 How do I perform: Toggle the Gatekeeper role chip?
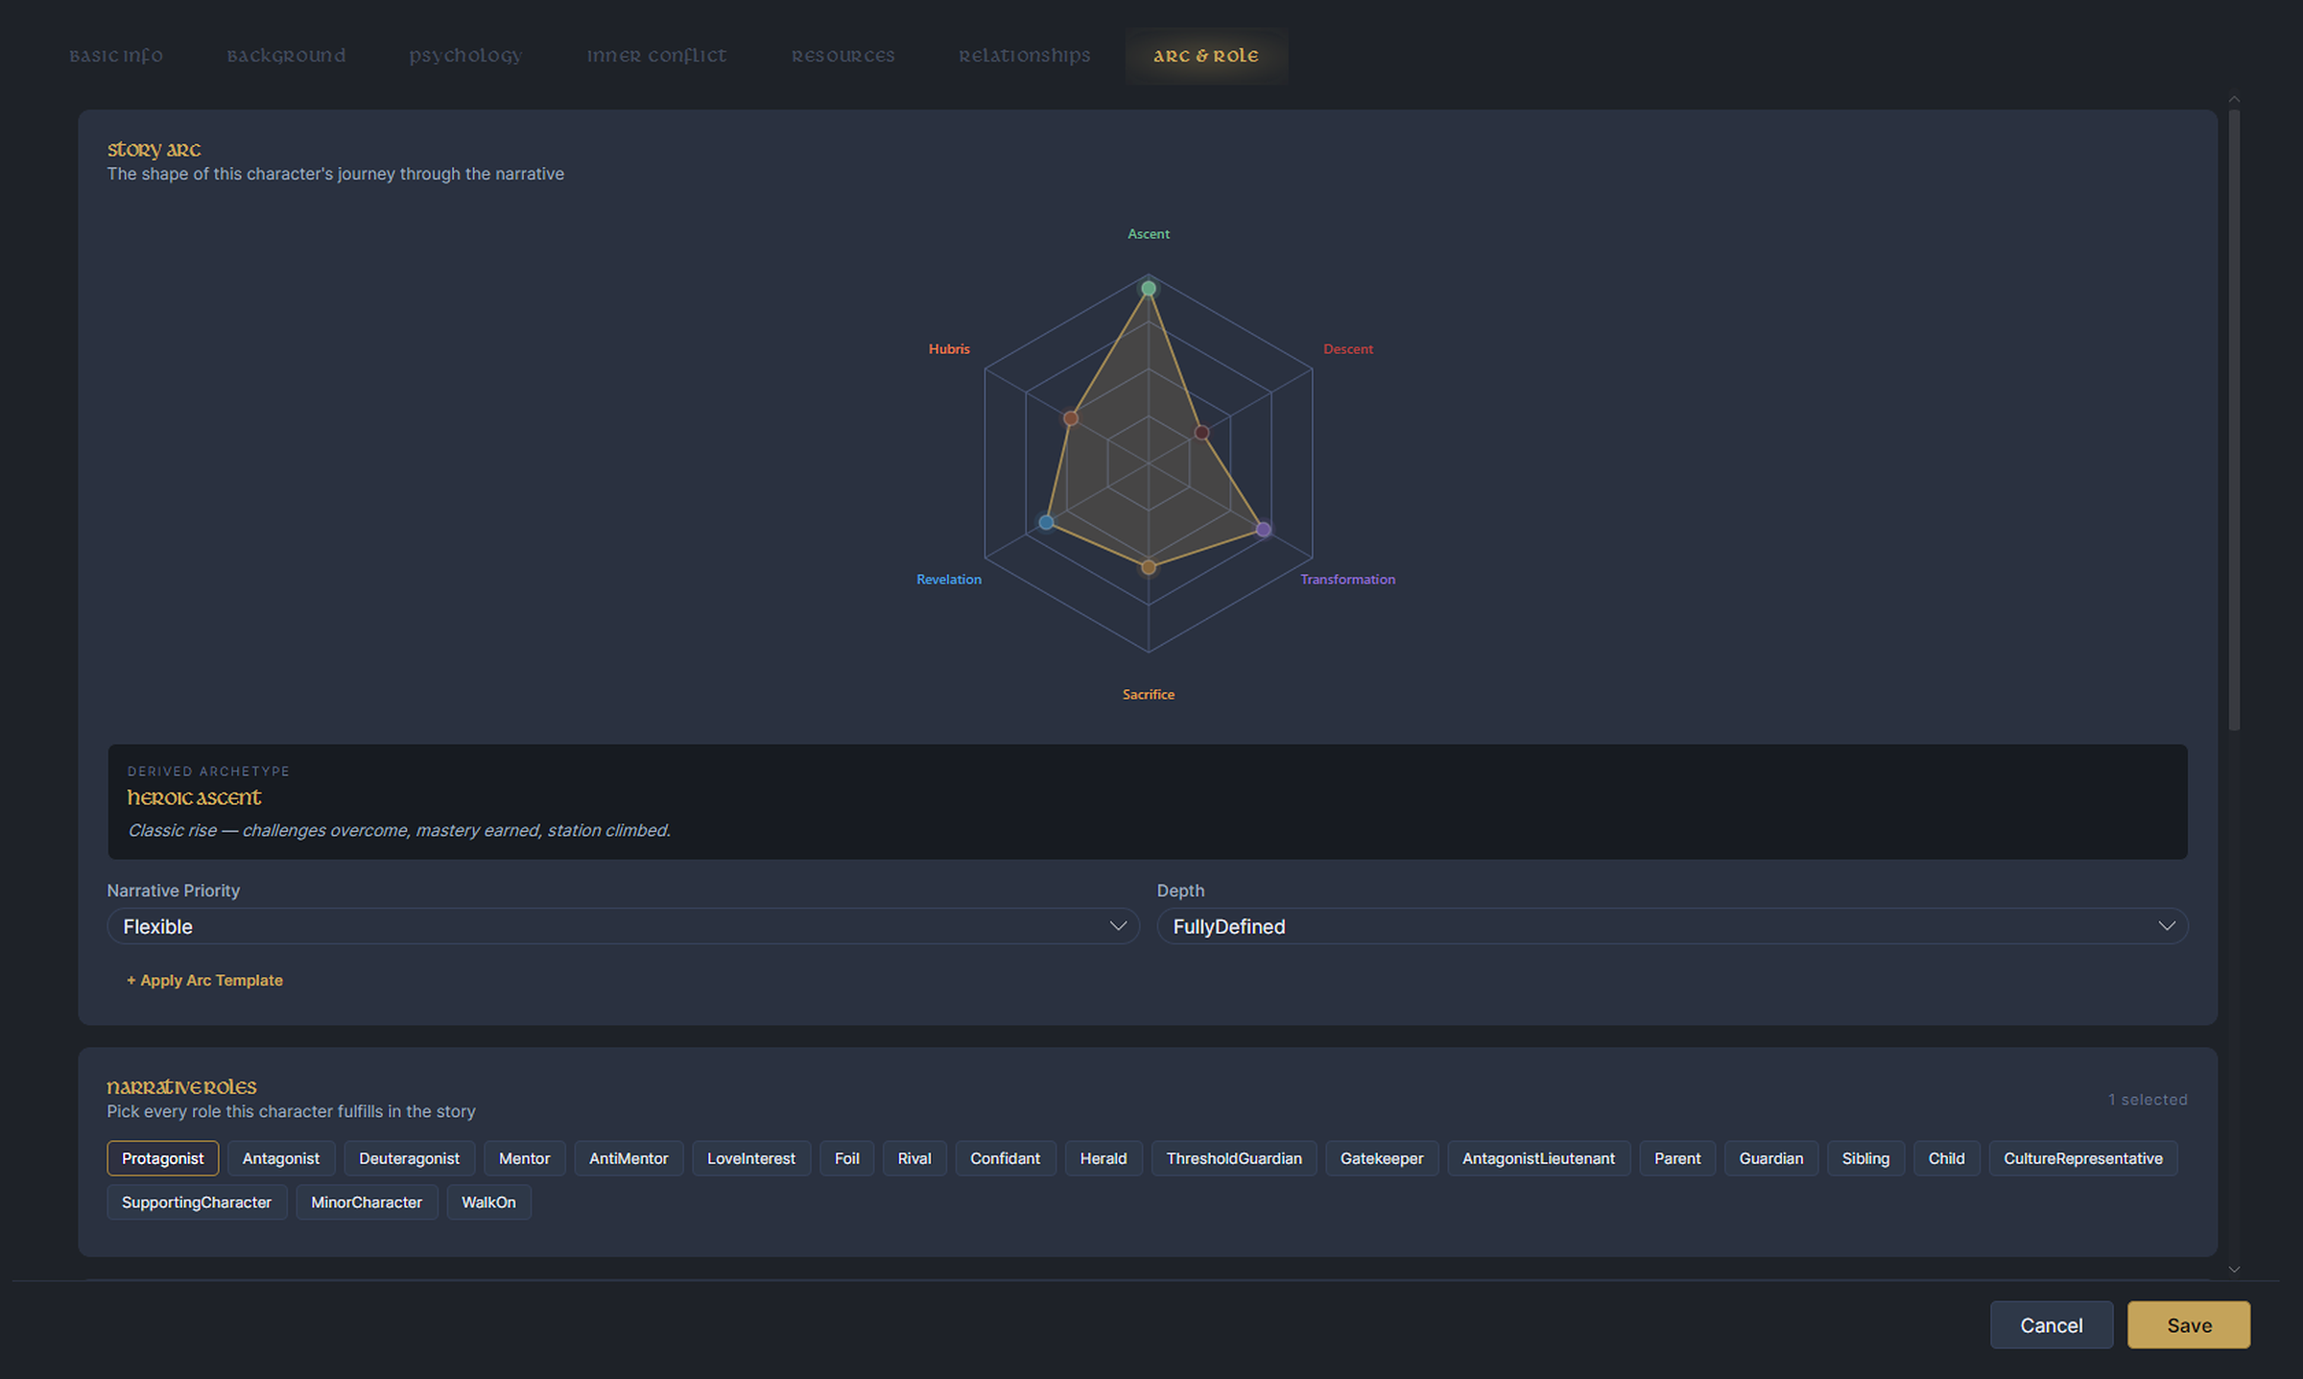tap(1382, 1158)
